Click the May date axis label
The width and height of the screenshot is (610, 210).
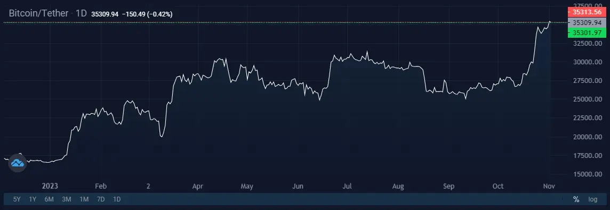pos(247,186)
